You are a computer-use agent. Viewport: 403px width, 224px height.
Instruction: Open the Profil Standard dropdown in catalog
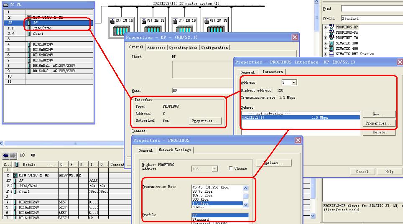(371, 18)
